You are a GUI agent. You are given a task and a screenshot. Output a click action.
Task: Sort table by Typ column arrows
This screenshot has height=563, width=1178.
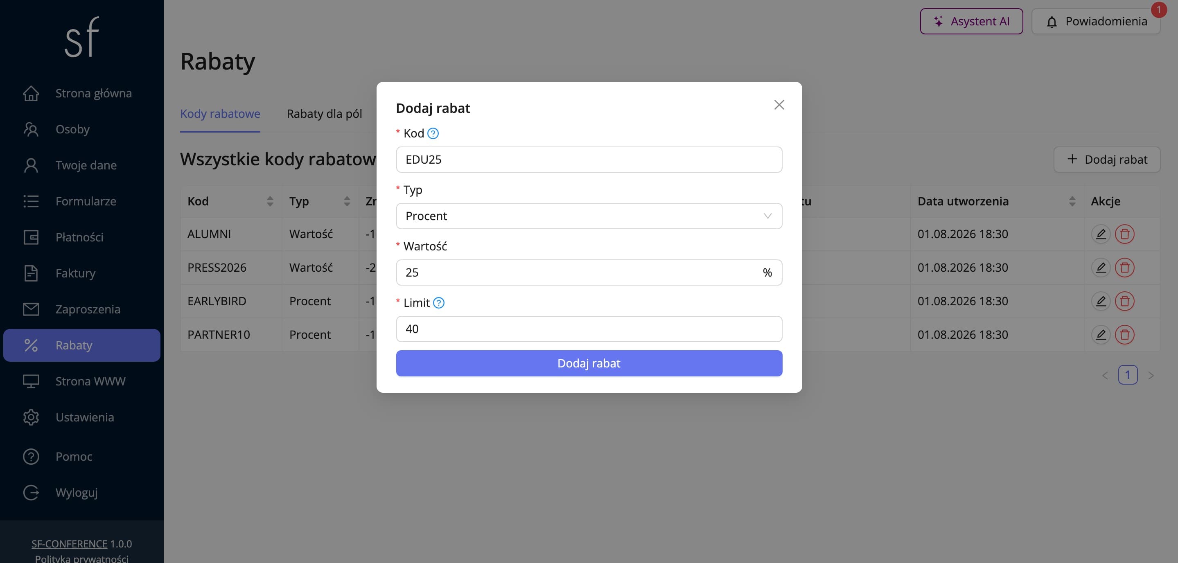pos(347,202)
